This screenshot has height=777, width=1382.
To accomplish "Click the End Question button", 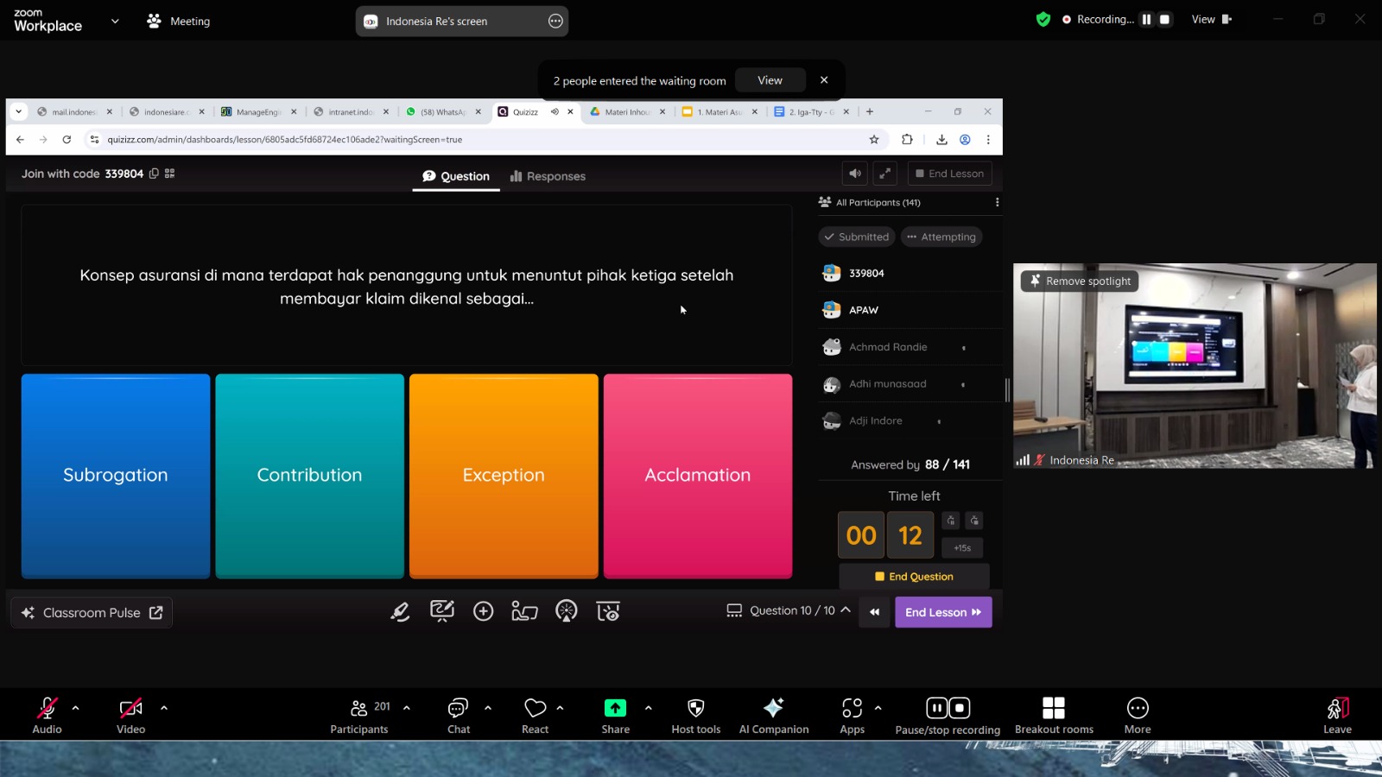I will point(915,577).
